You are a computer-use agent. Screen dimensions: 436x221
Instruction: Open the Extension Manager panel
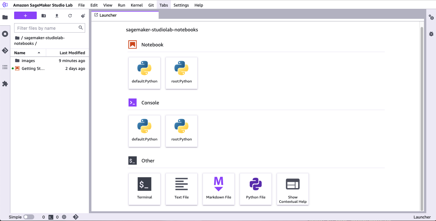pos(5,84)
